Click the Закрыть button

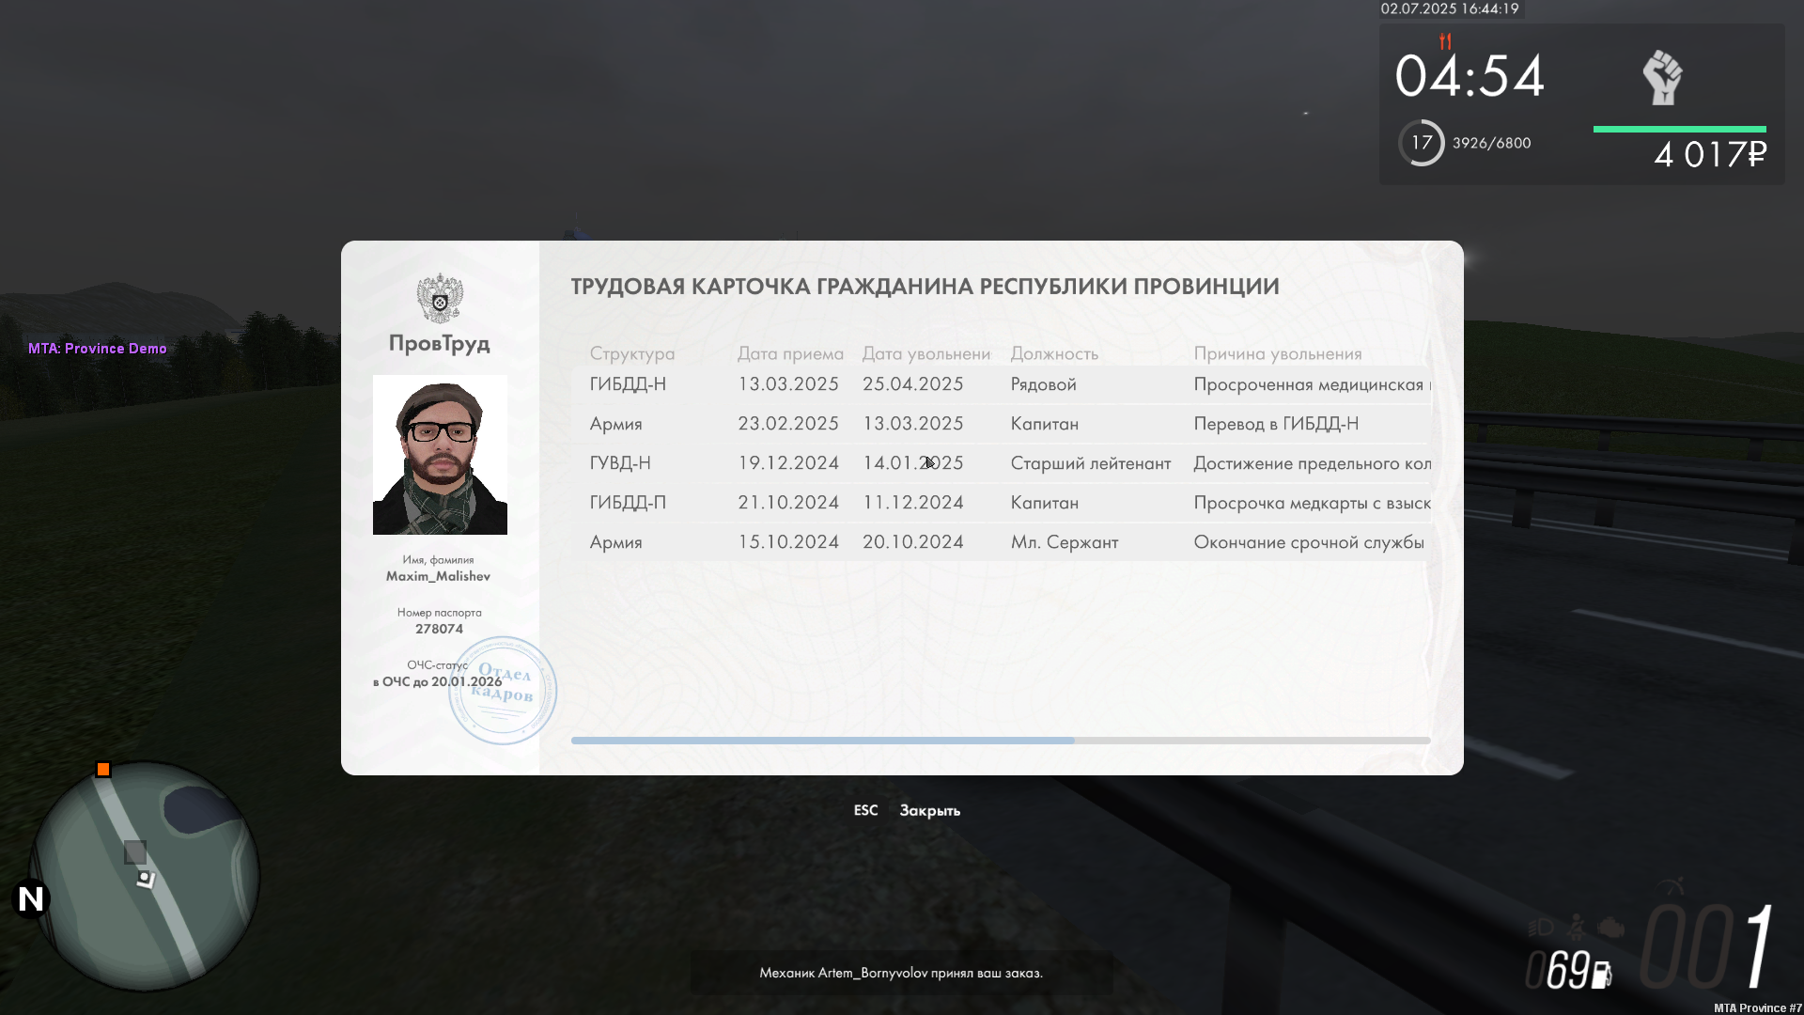(x=930, y=810)
